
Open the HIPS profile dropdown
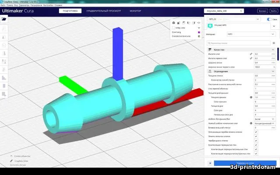[x=234, y=19]
